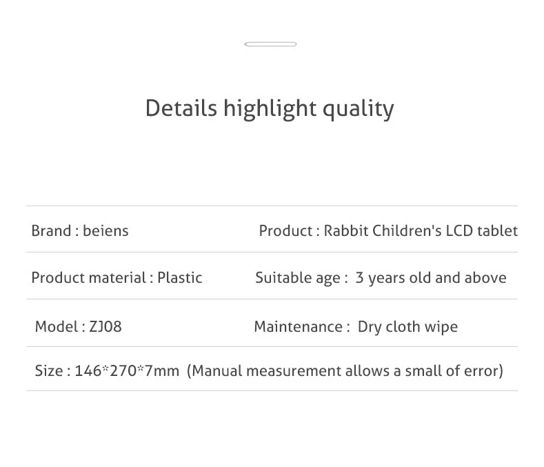Click the word Details in heading
This screenshot has height=467, width=544.
click(x=181, y=108)
